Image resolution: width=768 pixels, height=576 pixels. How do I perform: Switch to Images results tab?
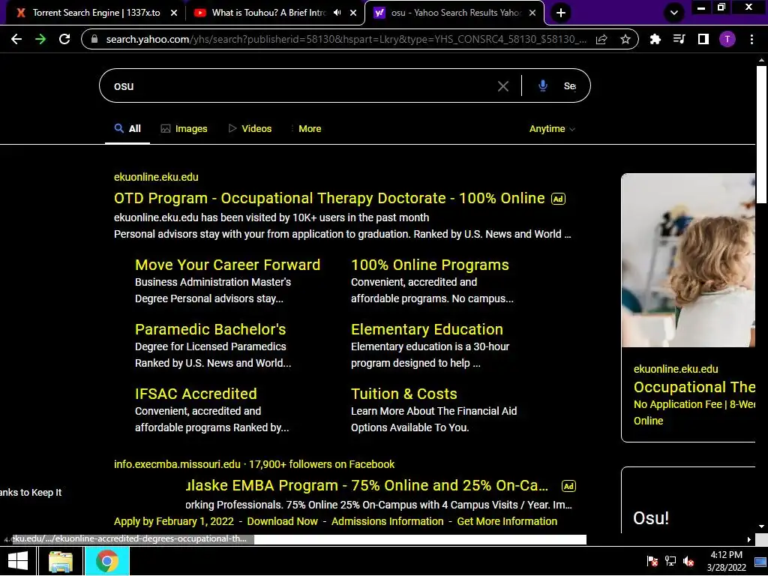click(184, 129)
